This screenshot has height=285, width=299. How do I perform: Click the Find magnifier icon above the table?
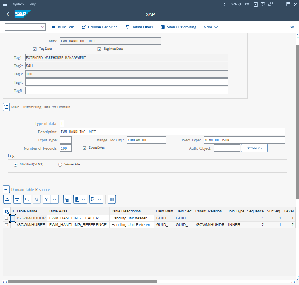pos(27,199)
